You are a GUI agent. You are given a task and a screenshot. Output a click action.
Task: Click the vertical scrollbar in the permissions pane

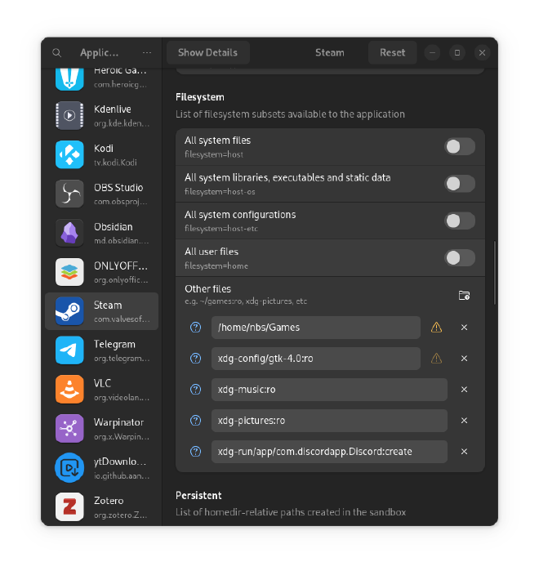495,272
